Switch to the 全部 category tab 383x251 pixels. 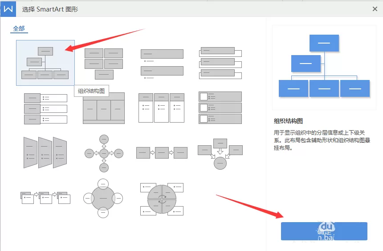tap(19, 29)
